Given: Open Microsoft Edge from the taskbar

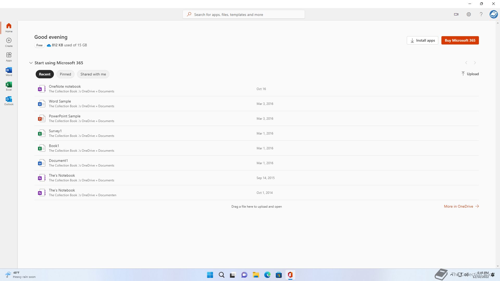Looking at the screenshot, I should [267, 275].
